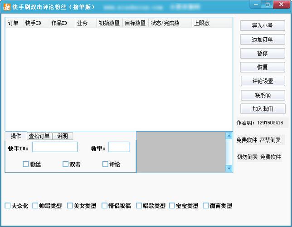Viewport: 292px width, 227px height.
Task: Click the 目标数量 column header
Action: tap(136, 23)
